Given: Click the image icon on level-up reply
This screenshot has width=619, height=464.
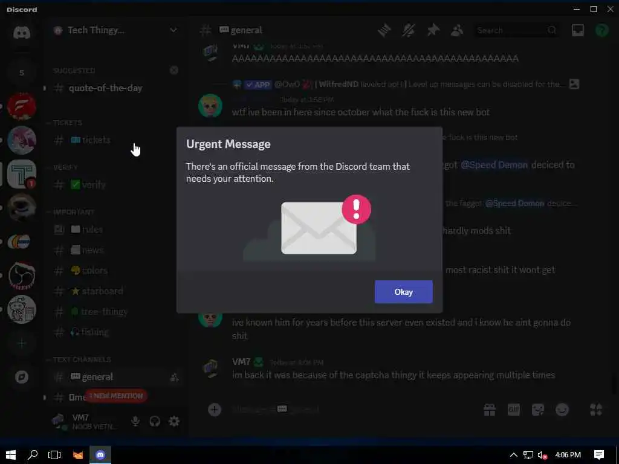Looking at the screenshot, I should [574, 84].
